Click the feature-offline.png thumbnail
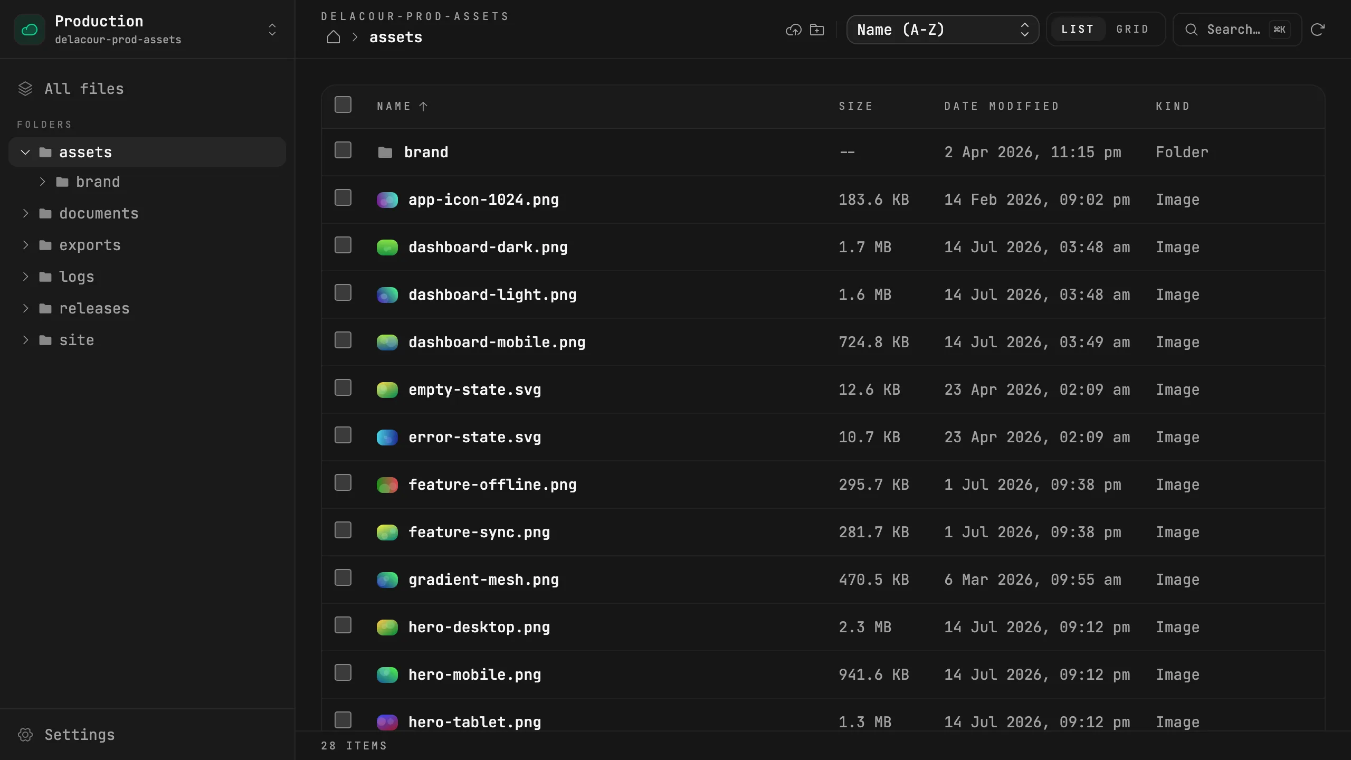 tap(387, 485)
